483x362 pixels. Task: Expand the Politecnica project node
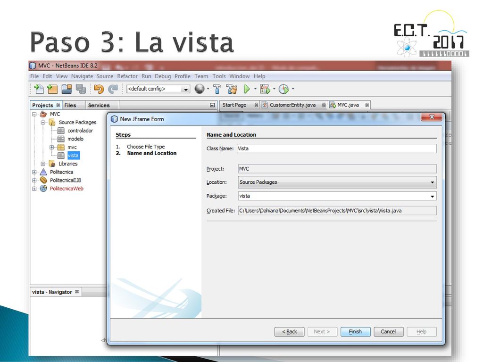tap(34, 172)
